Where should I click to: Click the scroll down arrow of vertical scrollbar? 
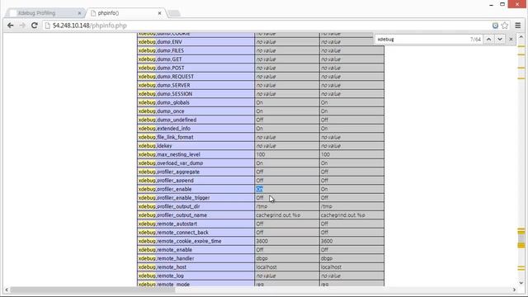[521, 283]
